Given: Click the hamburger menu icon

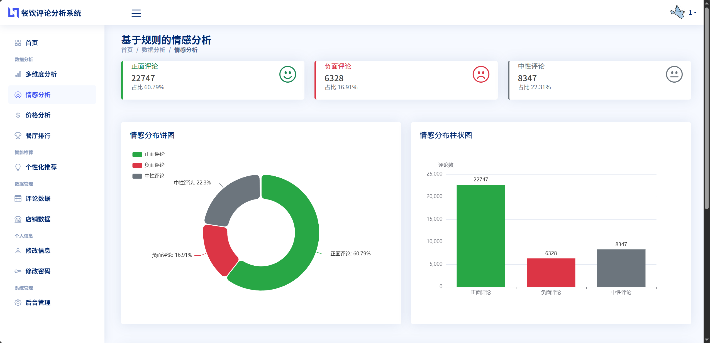Looking at the screenshot, I should coord(136,13).
